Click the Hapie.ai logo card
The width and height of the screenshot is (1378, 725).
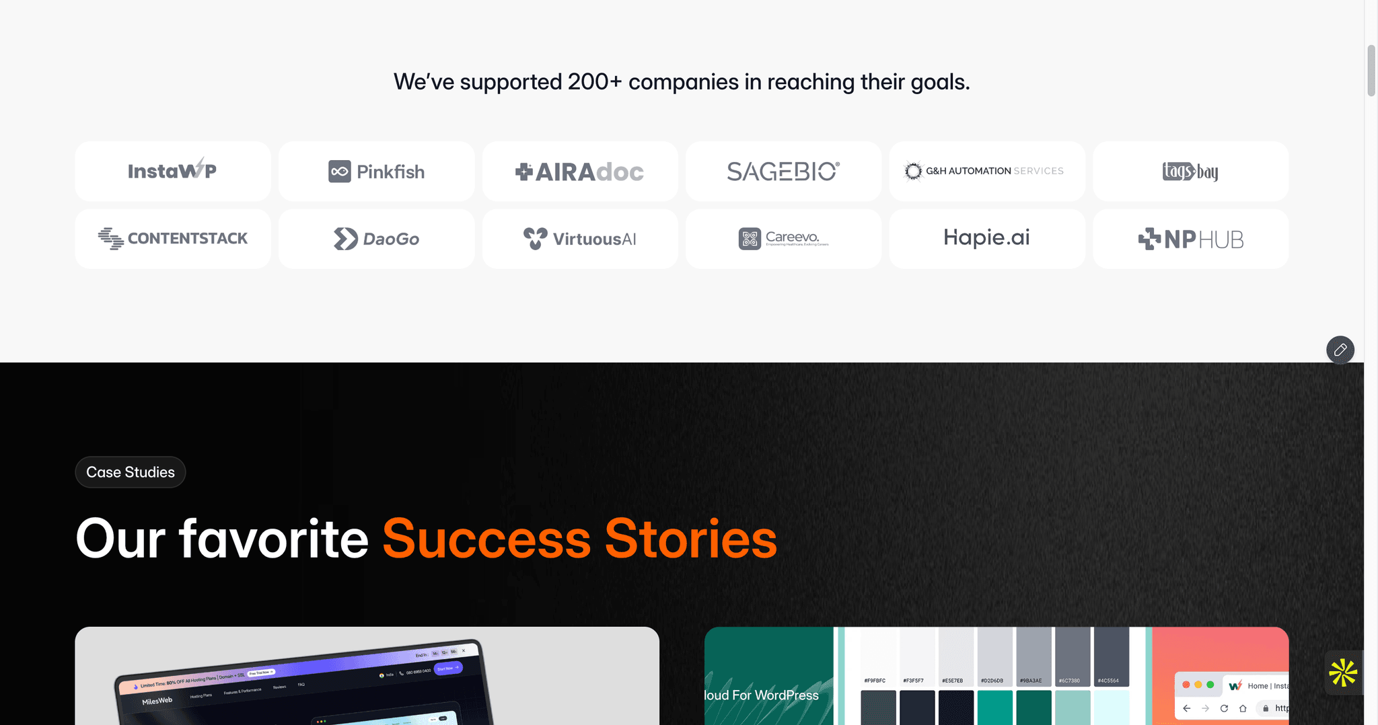pos(987,239)
